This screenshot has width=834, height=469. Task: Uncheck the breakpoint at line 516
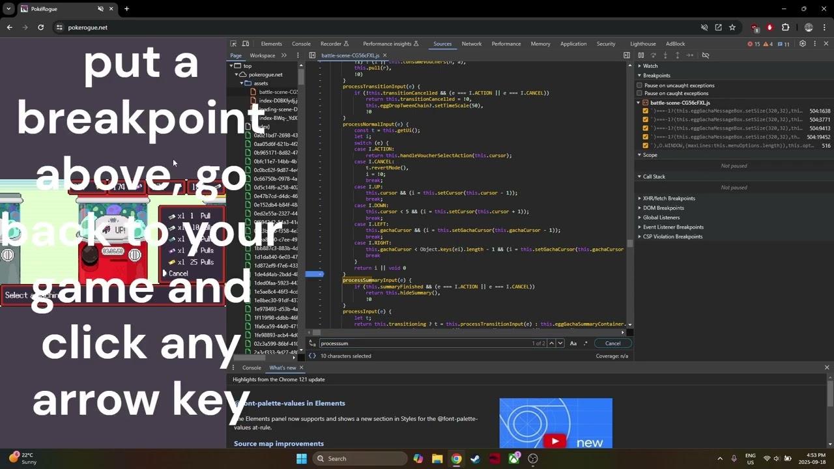(x=646, y=145)
